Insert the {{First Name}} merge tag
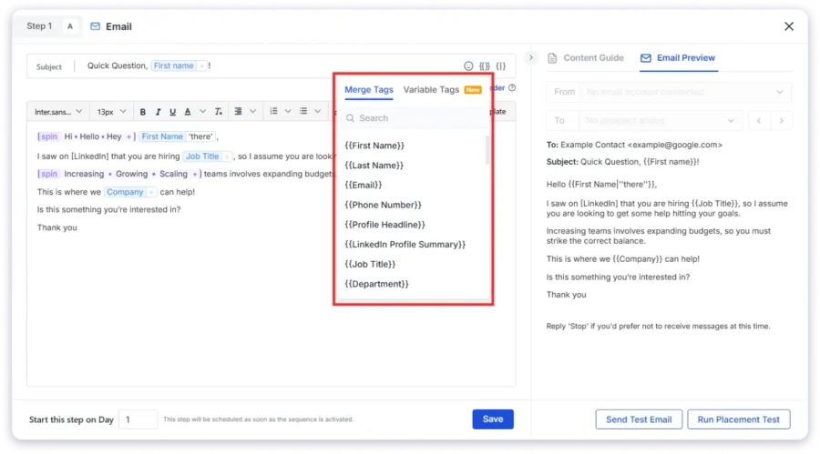Viewport: 820px width, 454px height. (374, 146)
